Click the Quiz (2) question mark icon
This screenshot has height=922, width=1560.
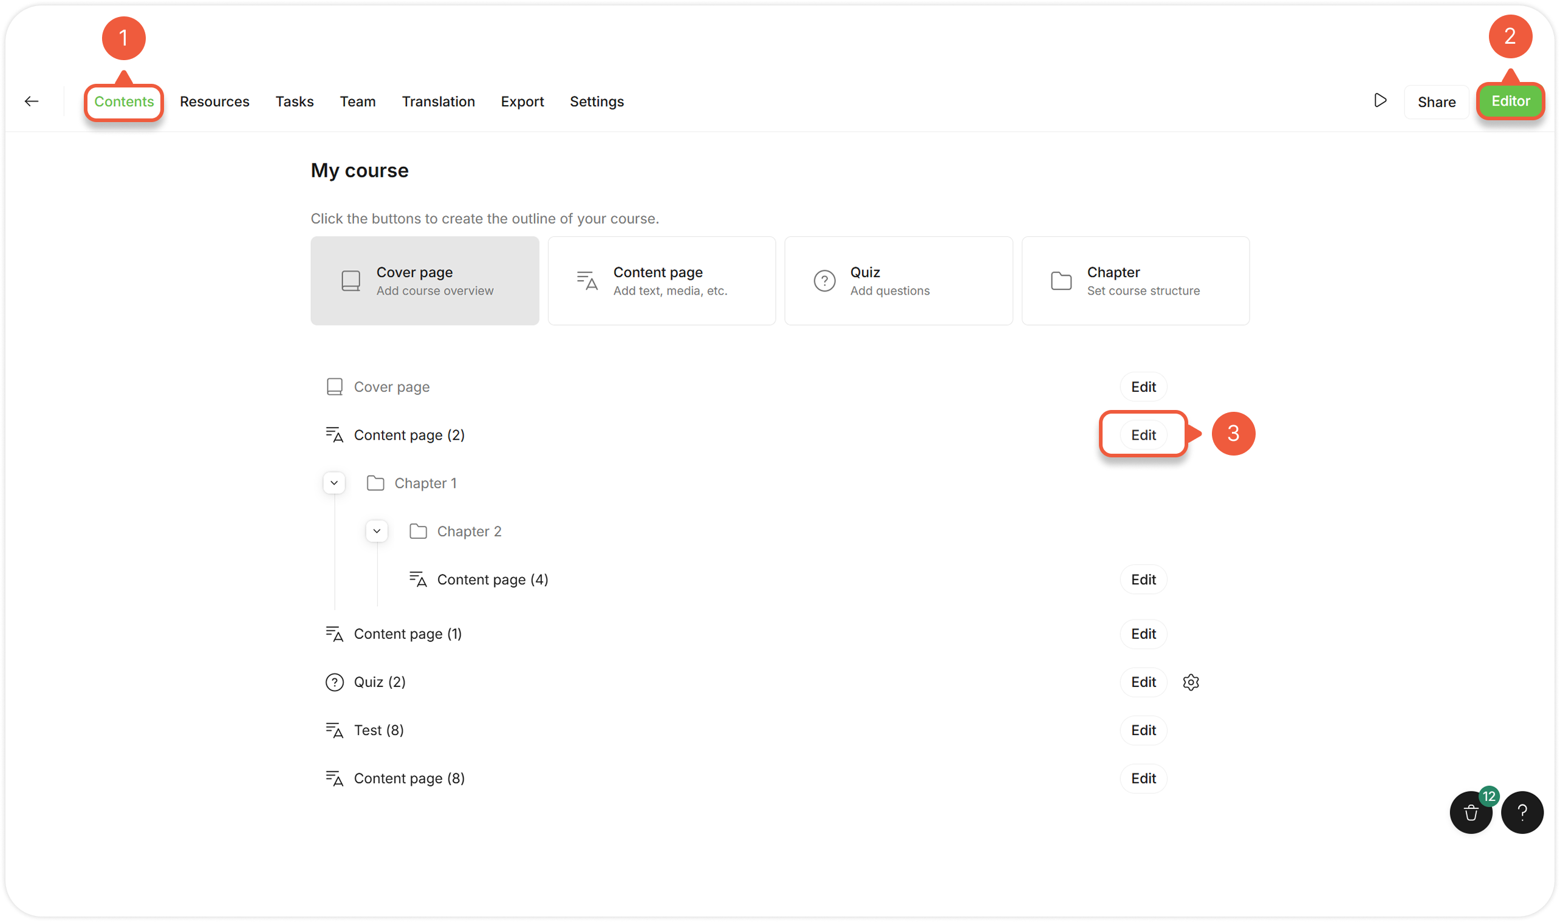point(334,682)
